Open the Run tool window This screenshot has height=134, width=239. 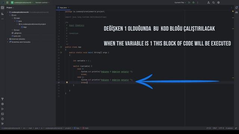(3, 109)
